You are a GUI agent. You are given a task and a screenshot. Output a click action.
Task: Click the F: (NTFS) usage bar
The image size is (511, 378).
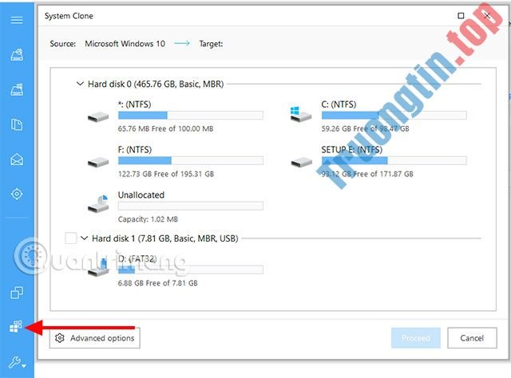pyautogui.click(x=191, y=160)
